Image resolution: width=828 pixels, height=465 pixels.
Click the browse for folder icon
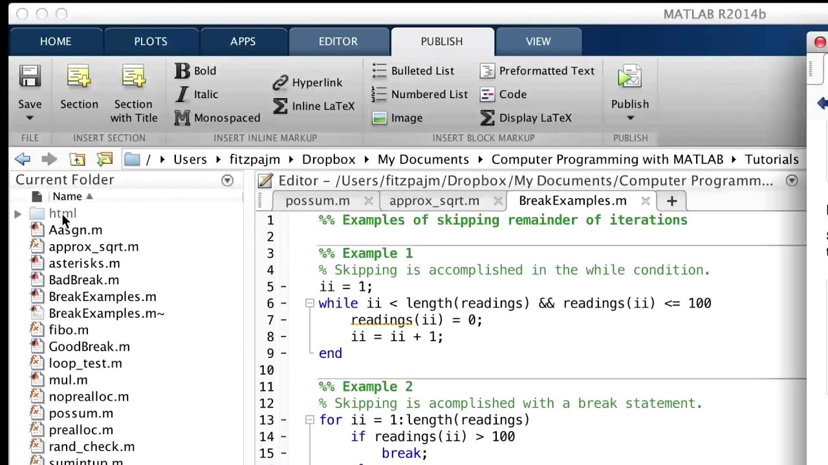point(104,159)
